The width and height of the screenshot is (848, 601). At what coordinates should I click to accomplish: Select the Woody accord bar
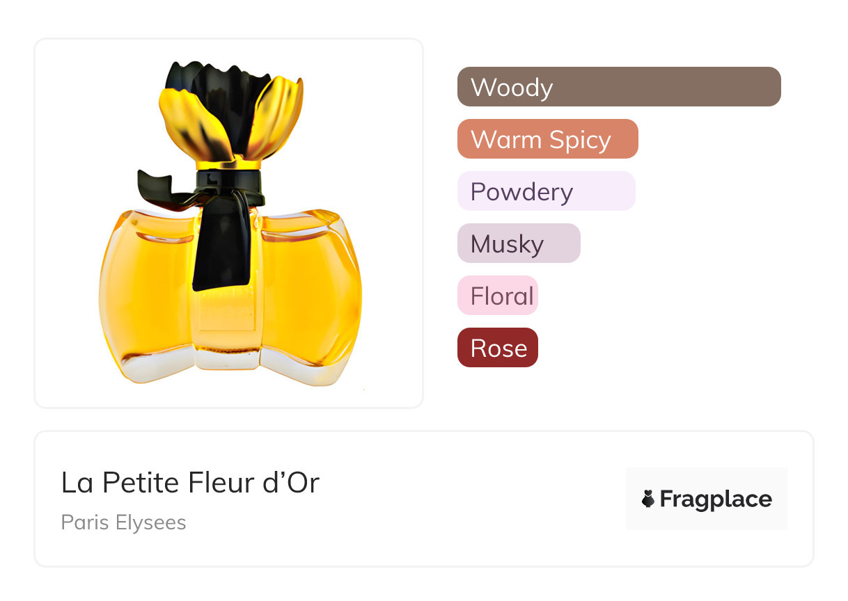tap(618, 87)
